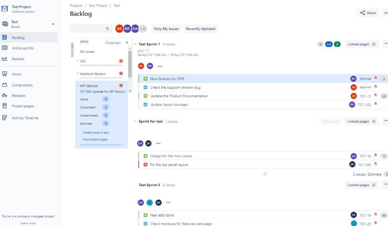Click Create epic link

click(x=113, y=43)
